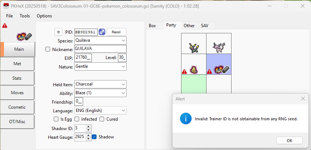Switch to the Box tab
This screenshot has height=150, width=311.
[152, 26]
